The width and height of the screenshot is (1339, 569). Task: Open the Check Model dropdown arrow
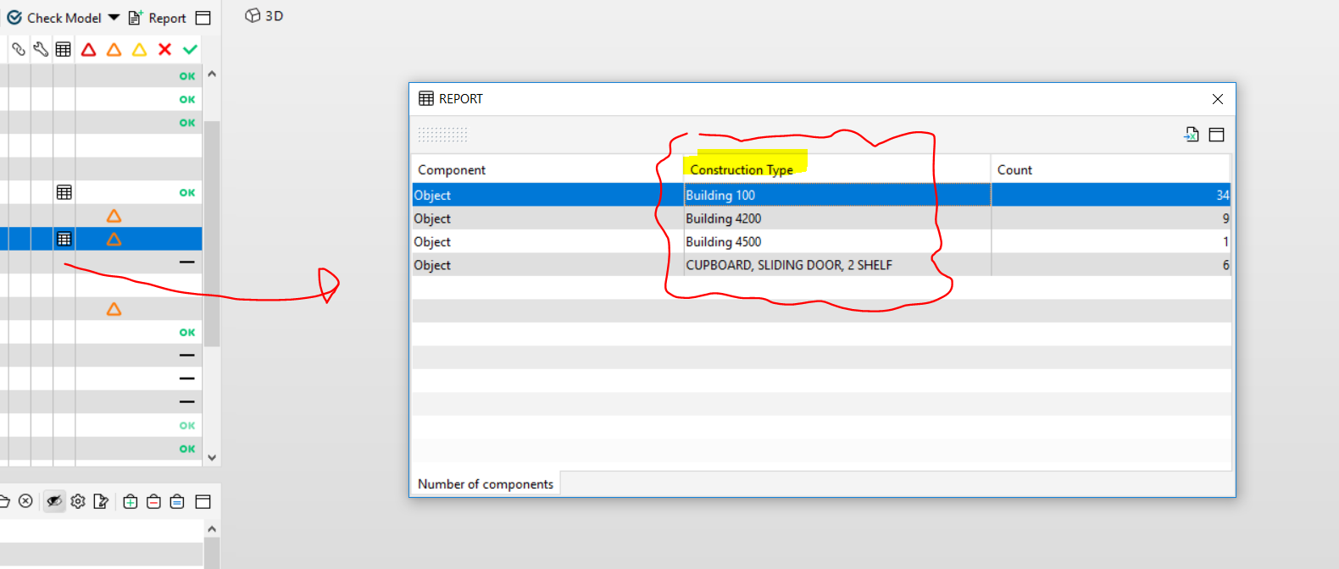point(114,18)
